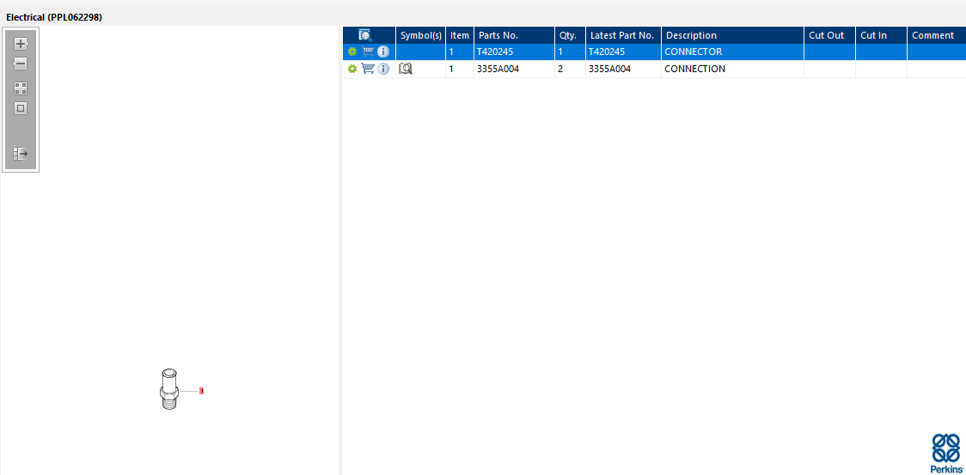
Task: Click quantity 1 cell in T420245 row
Action: (570, 52)
